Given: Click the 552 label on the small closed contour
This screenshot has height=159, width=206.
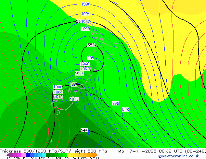Looking at the screenshot, I should pos(91,45).
